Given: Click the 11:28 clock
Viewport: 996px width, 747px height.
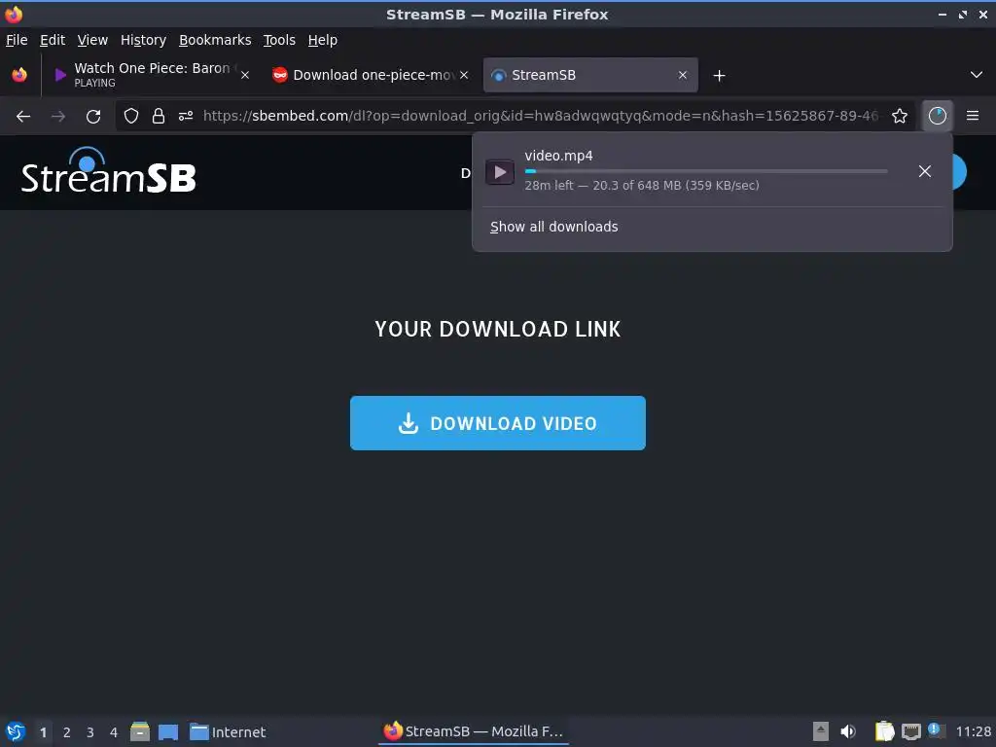Looking at the screenshot, I should pyautogui.click(x=973, y=731).
